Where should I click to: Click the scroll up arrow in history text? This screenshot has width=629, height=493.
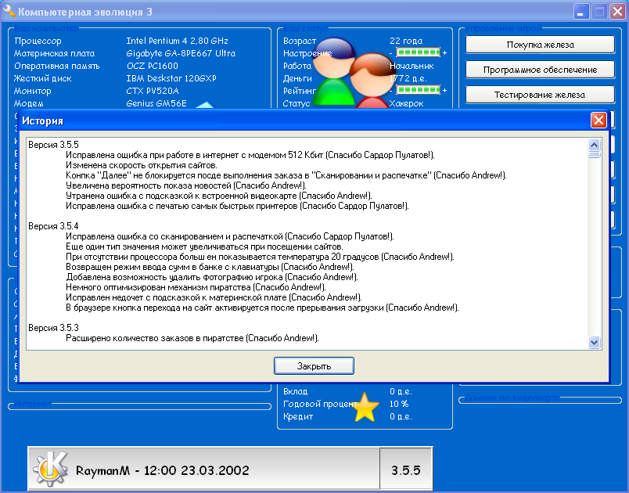(594, 145)
